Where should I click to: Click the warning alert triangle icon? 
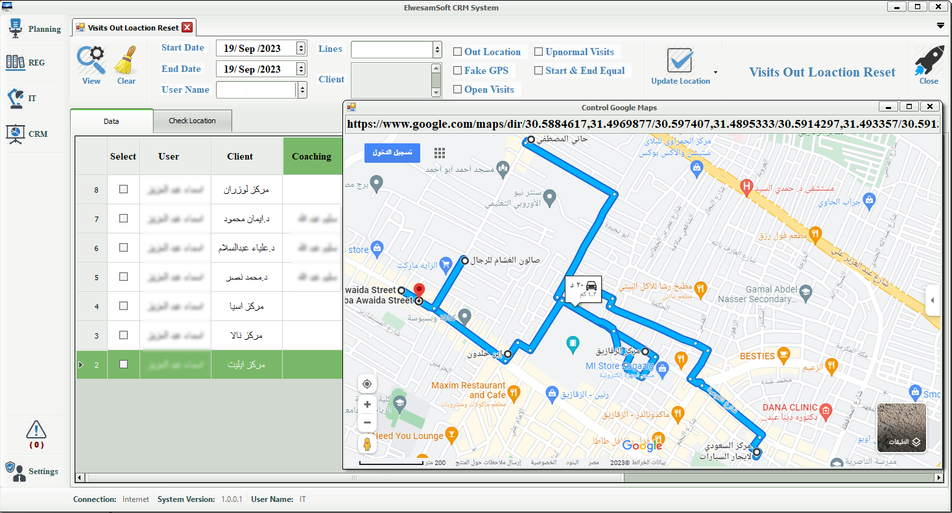pos(36,429)
